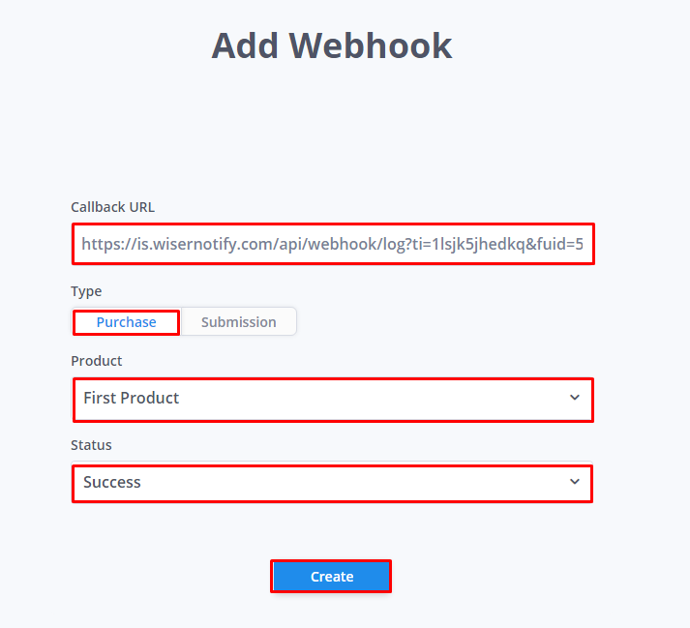Select the Purchase type option

tap(127, 322)
